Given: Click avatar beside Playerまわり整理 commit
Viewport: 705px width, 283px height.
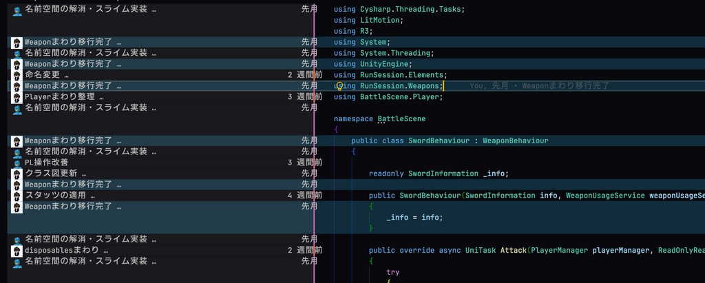Looking at the screenshot, I should 17,97.
